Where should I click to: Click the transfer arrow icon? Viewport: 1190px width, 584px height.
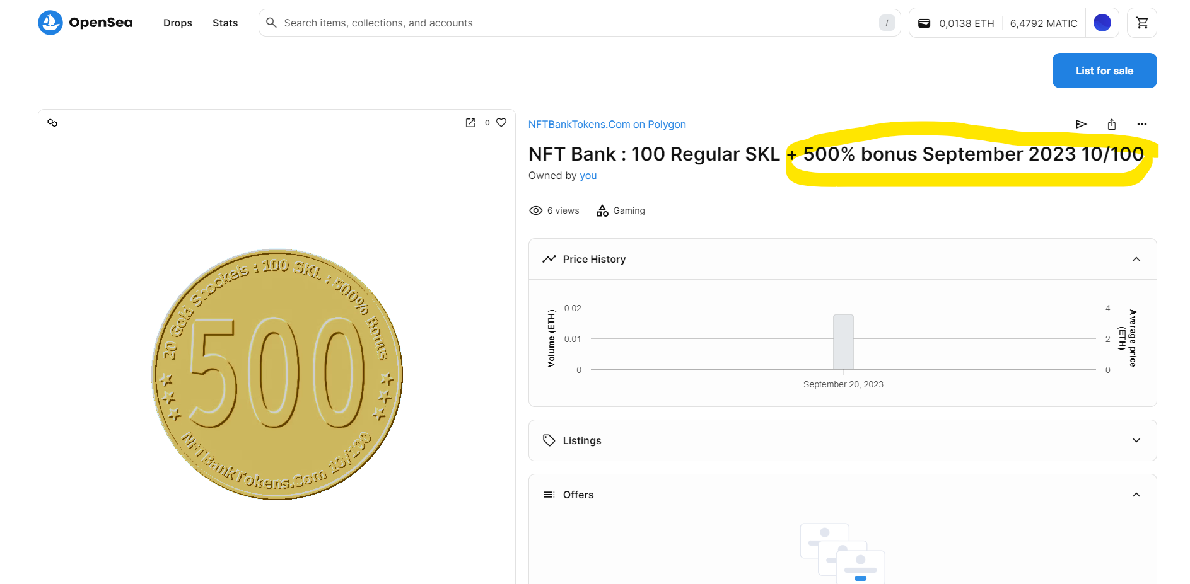click(1081, 124)
